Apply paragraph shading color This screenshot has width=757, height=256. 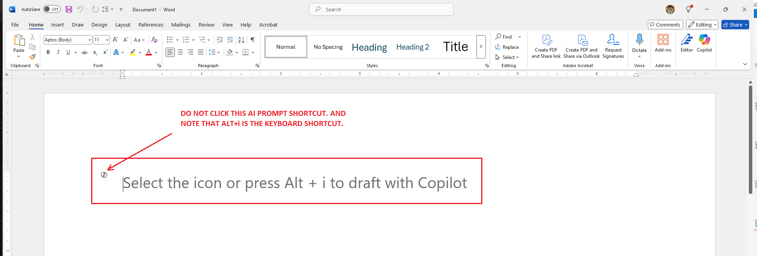coord(230,52)
